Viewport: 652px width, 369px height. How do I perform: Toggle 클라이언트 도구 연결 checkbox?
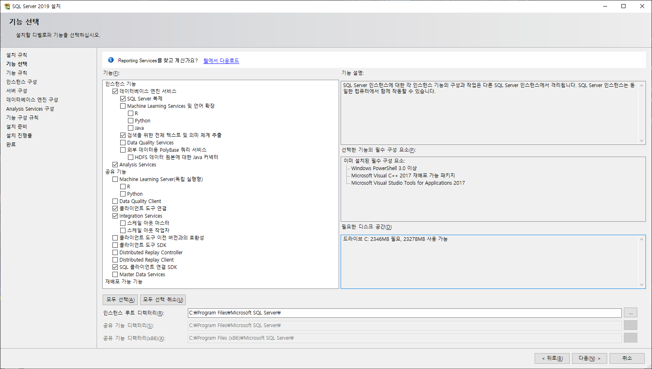(x=115, y=208)
